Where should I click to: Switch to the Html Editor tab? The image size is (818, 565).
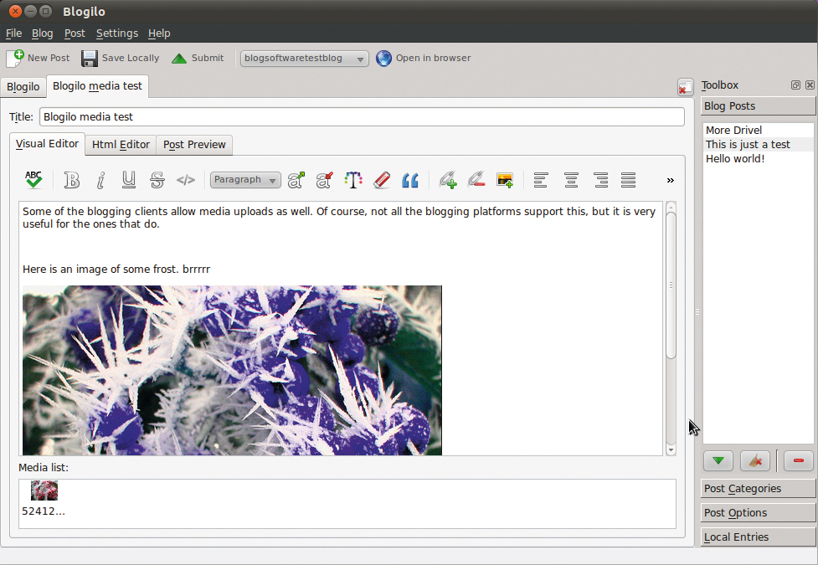[121, 145]
